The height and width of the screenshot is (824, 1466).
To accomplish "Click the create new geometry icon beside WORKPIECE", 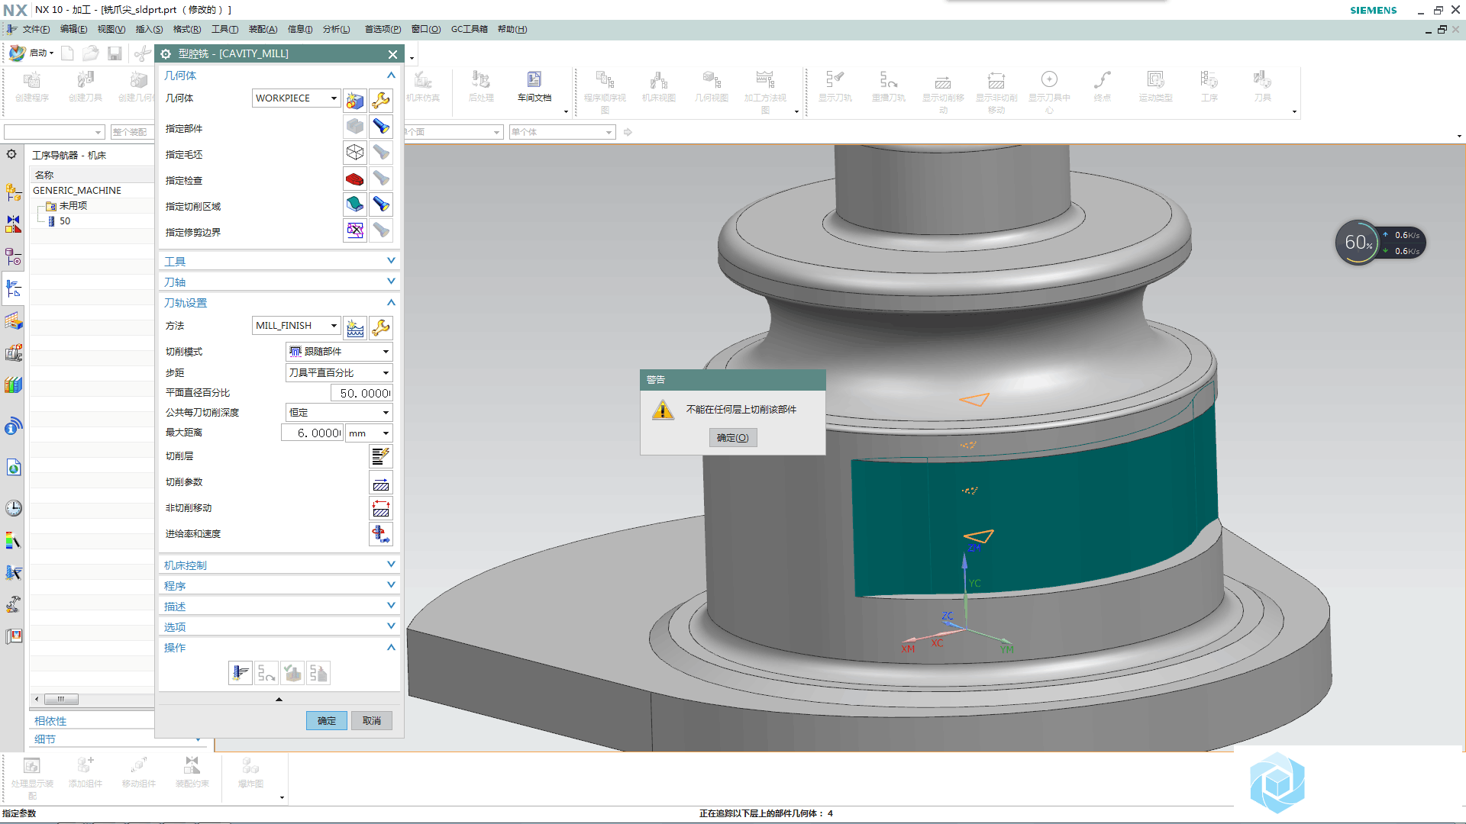I will point(355,100).
